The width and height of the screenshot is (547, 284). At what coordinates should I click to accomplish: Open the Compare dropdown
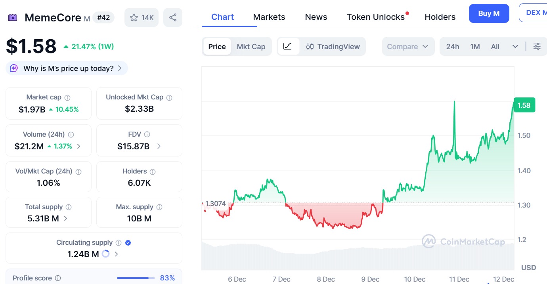pos(408,46)
